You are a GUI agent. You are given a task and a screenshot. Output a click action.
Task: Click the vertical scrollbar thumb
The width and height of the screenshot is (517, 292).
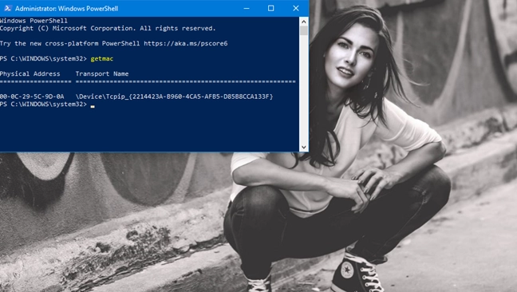coord(304,30)
